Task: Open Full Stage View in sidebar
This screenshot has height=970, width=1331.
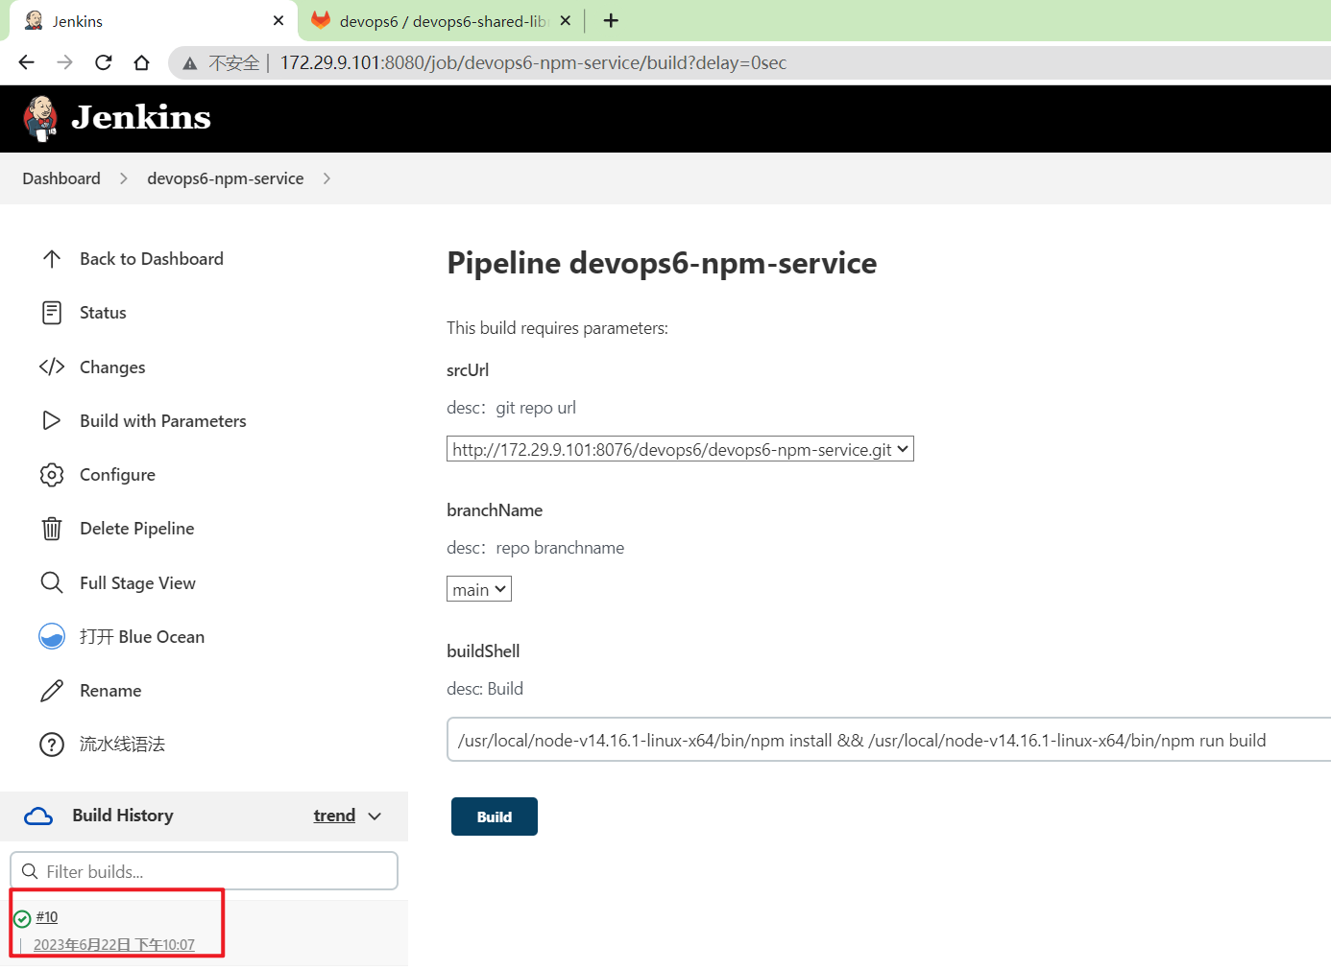Action: pyautogui.click(x=137, y=583)
